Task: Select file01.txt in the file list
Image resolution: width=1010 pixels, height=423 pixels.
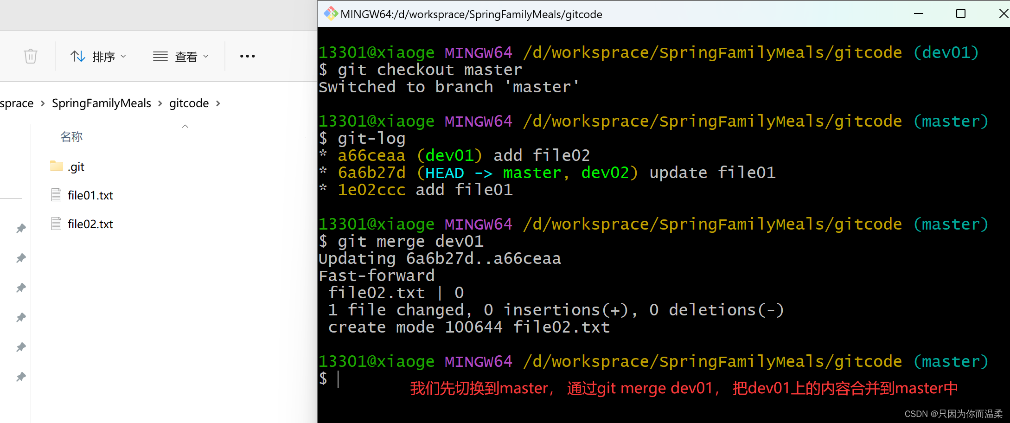Action: click(x=82, y=195)
